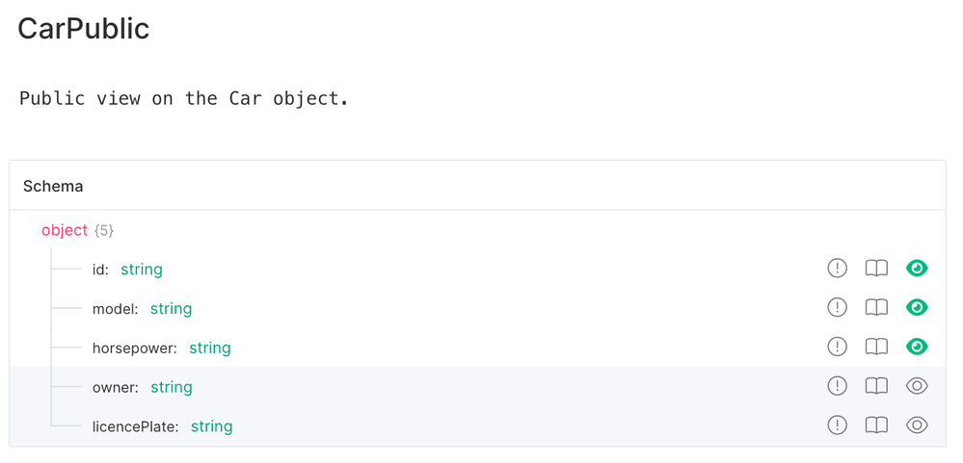Hide the id property with eye icon

point(917,269)
